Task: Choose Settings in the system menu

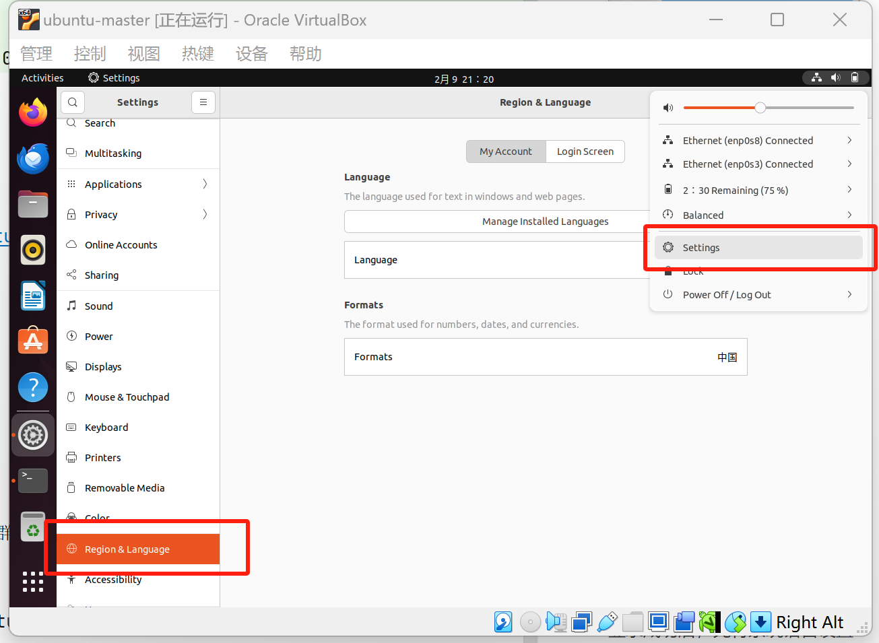Action: pos(759,248)
